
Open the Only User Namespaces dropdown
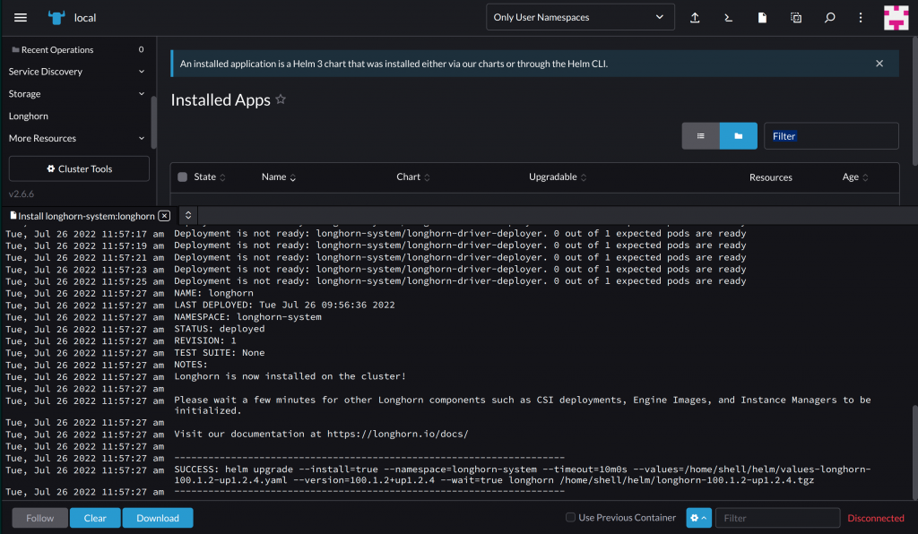point(580,17)
